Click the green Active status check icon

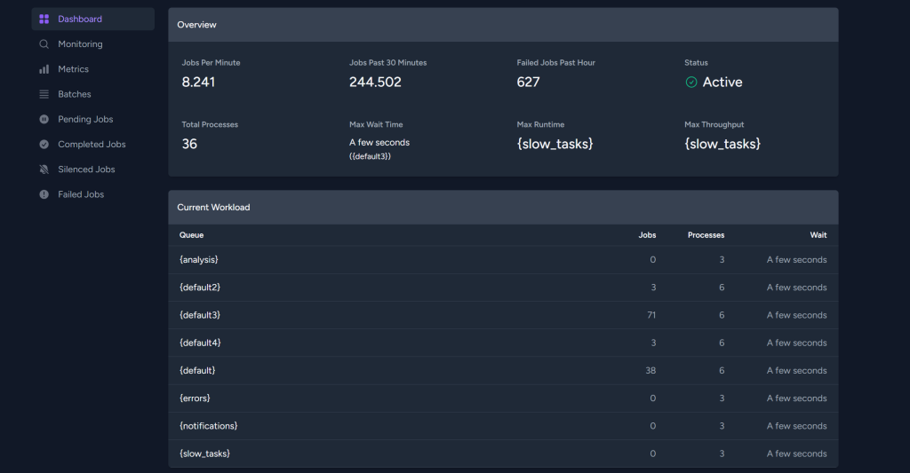click(691, 83)
